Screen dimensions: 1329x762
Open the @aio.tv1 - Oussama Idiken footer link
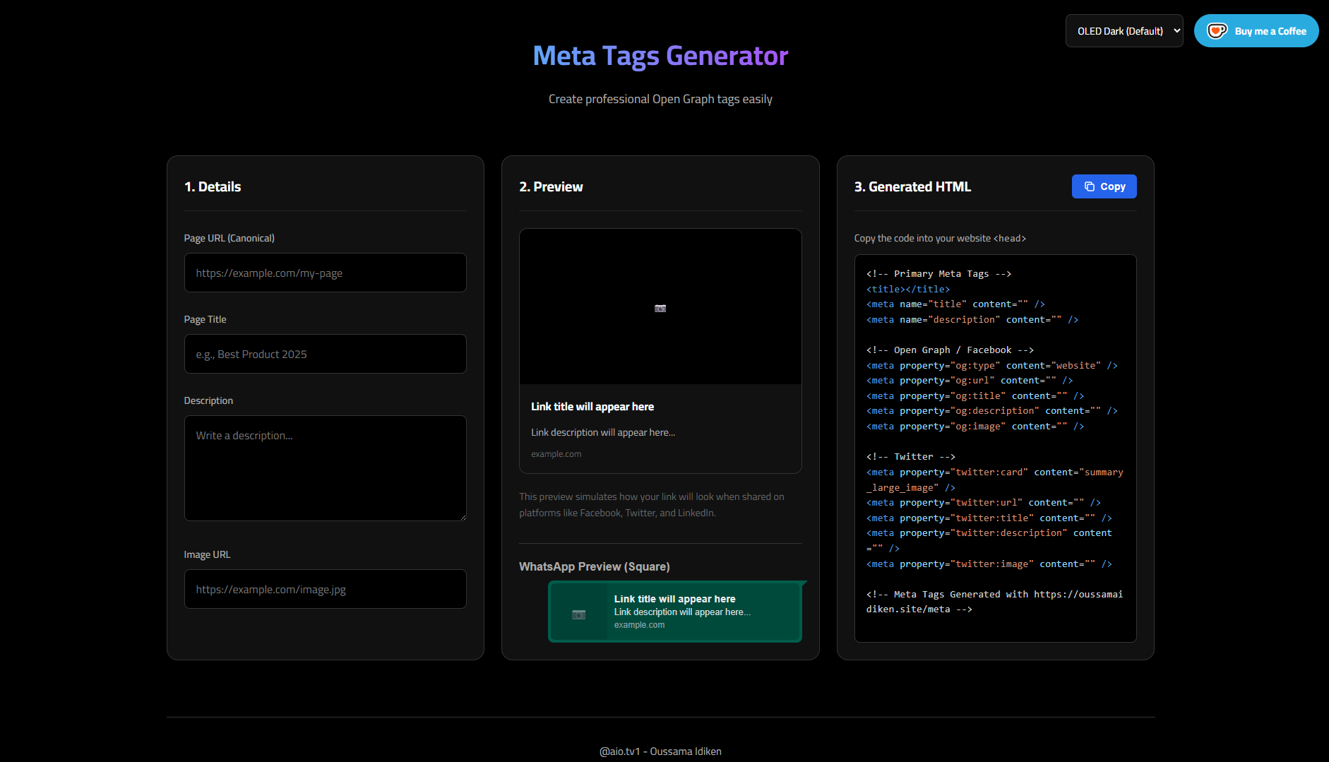660,751
